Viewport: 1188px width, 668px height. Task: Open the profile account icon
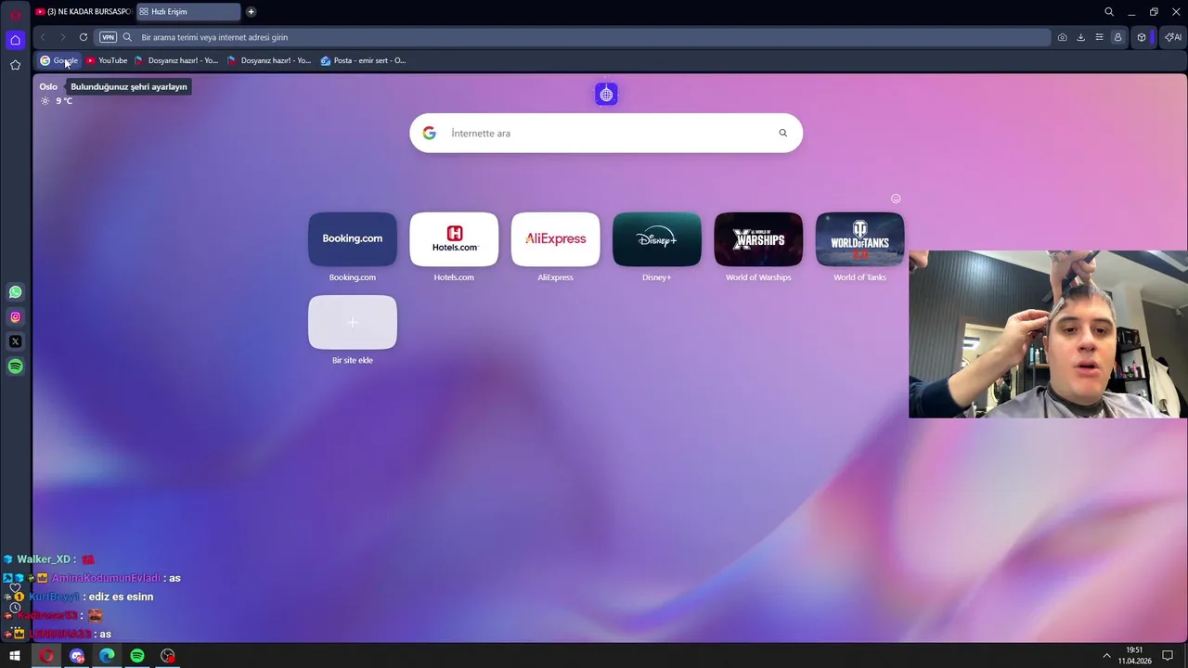1117,37
